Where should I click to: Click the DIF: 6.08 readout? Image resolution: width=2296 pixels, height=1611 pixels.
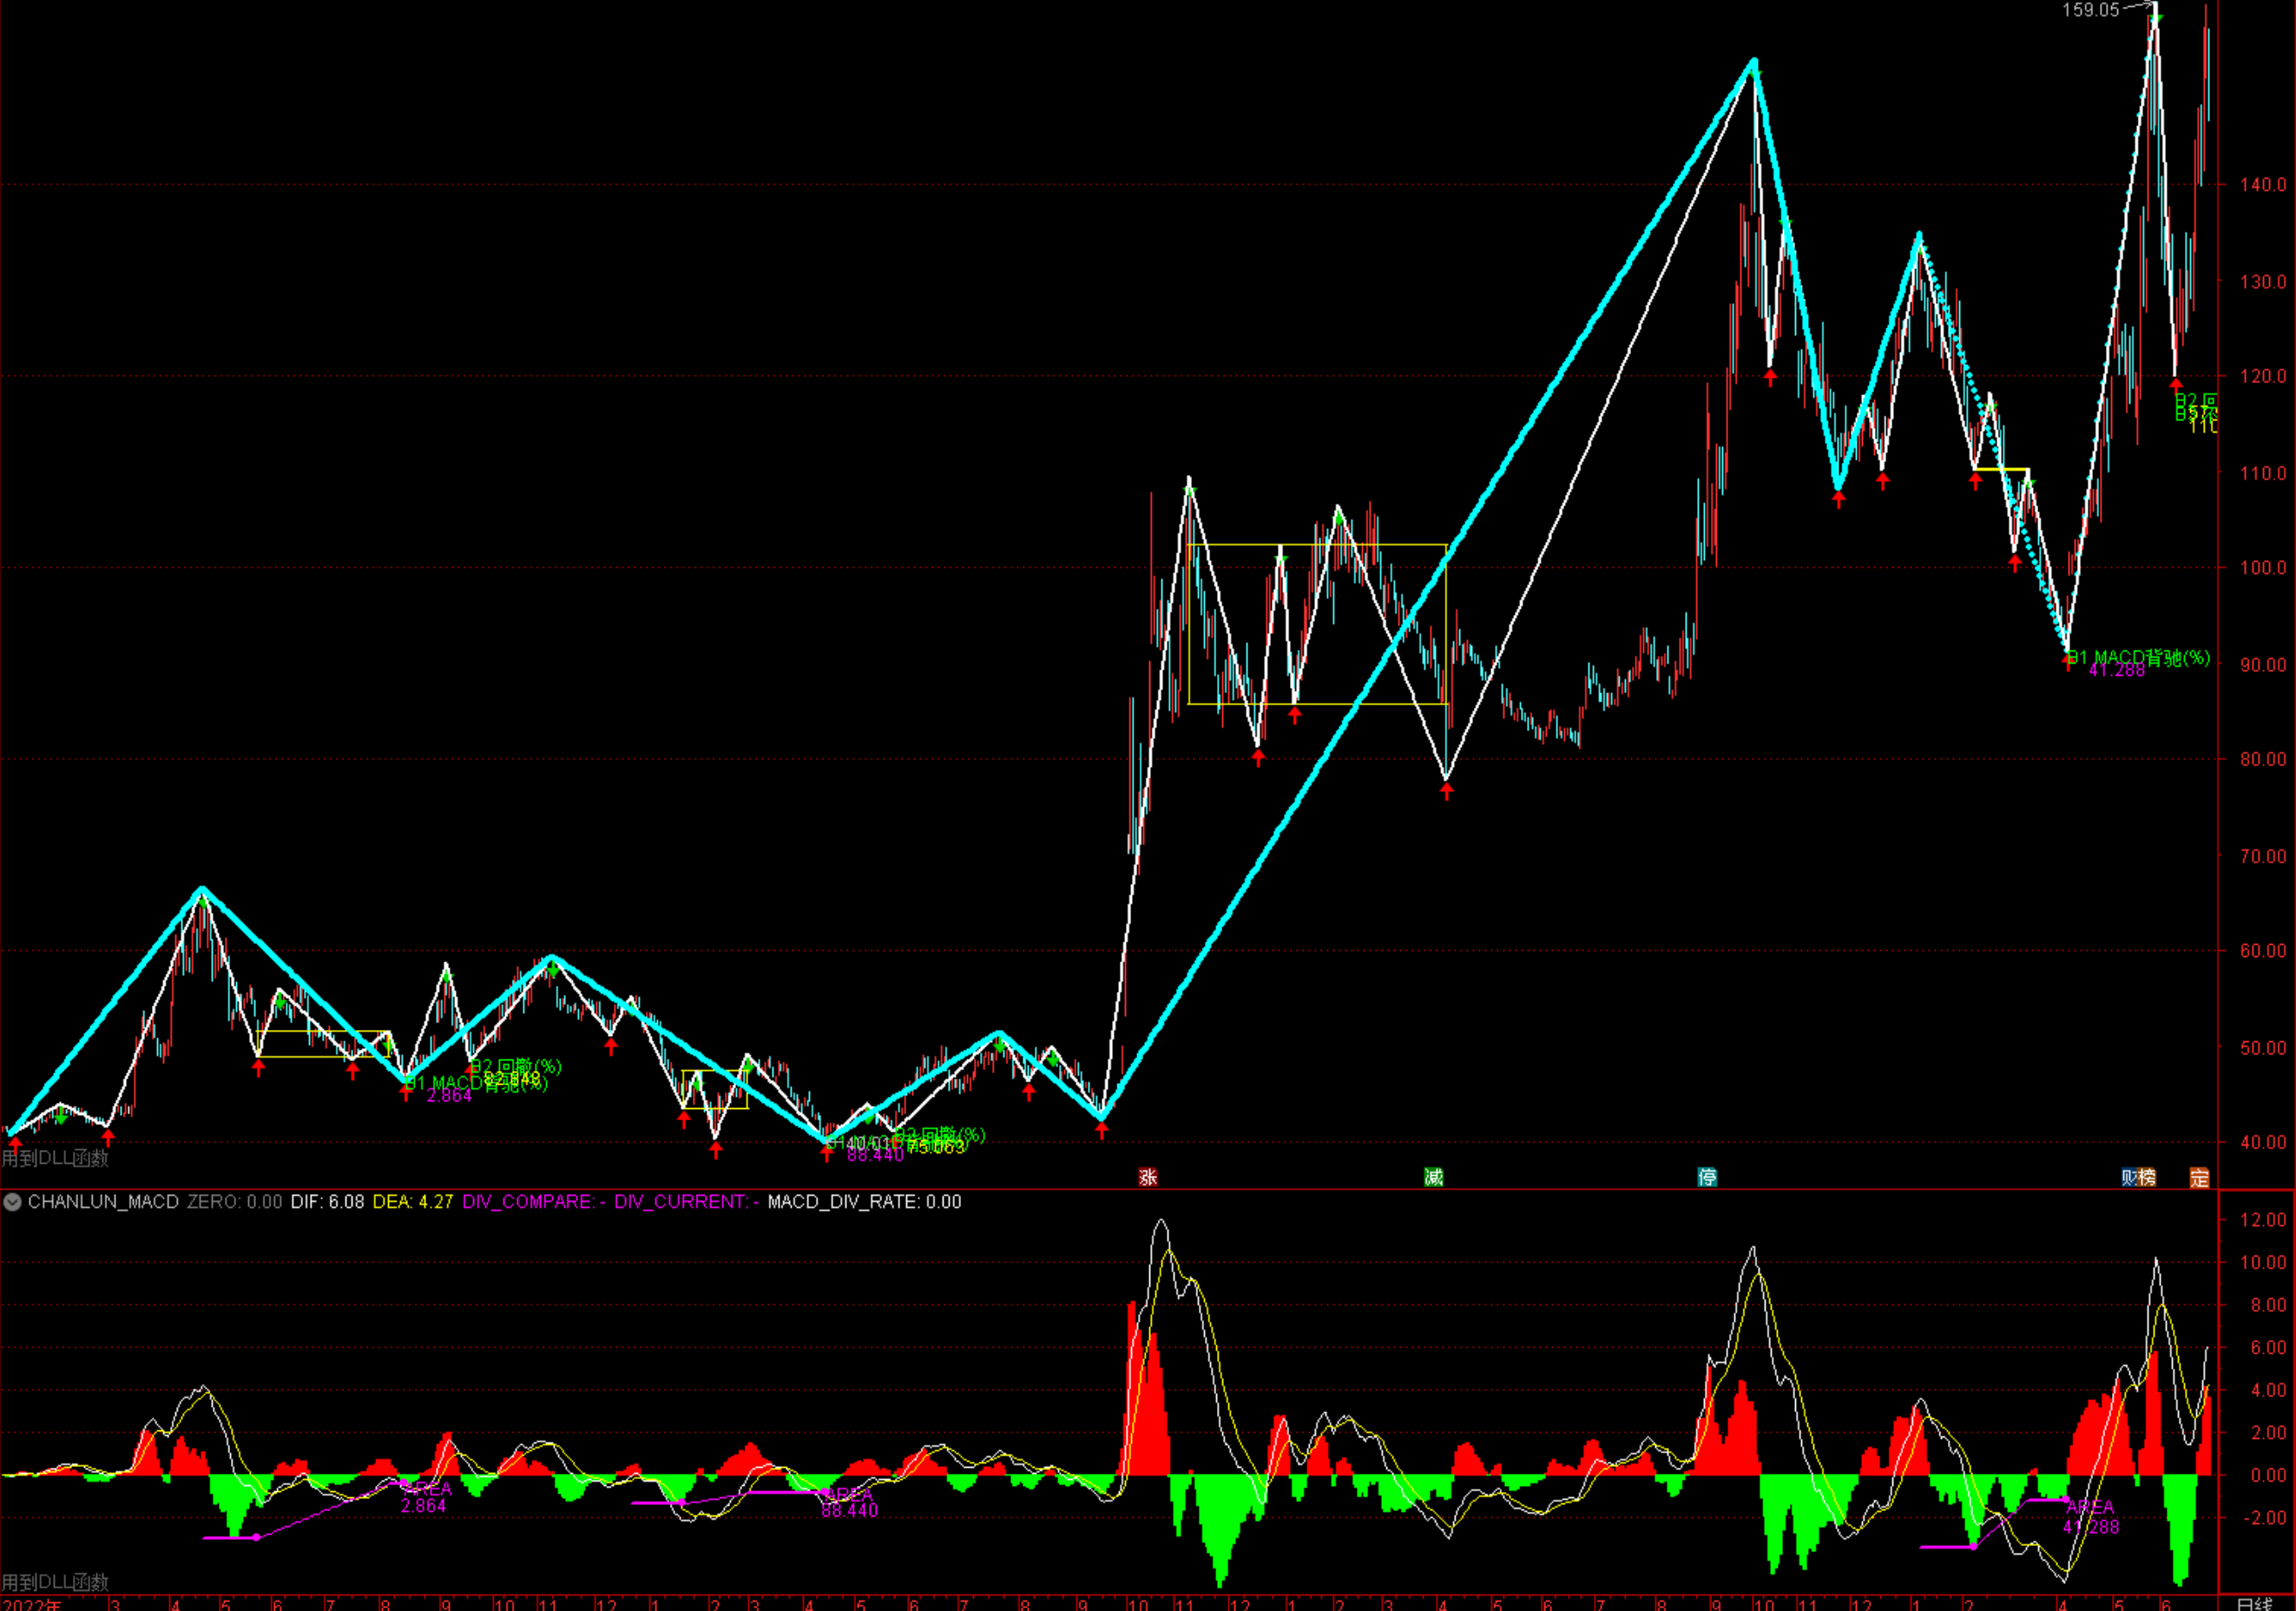(327, 1202)
